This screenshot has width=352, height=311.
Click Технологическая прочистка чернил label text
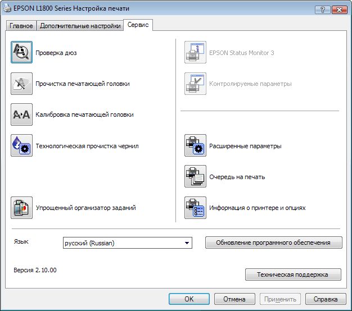pyautogui.click(x=87, y=146)
